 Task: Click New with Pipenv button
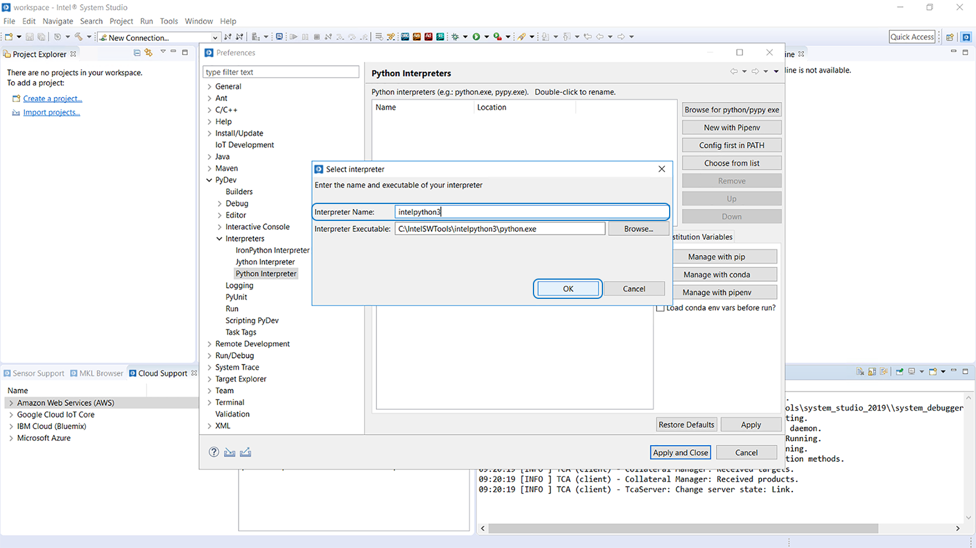[732, 128]
